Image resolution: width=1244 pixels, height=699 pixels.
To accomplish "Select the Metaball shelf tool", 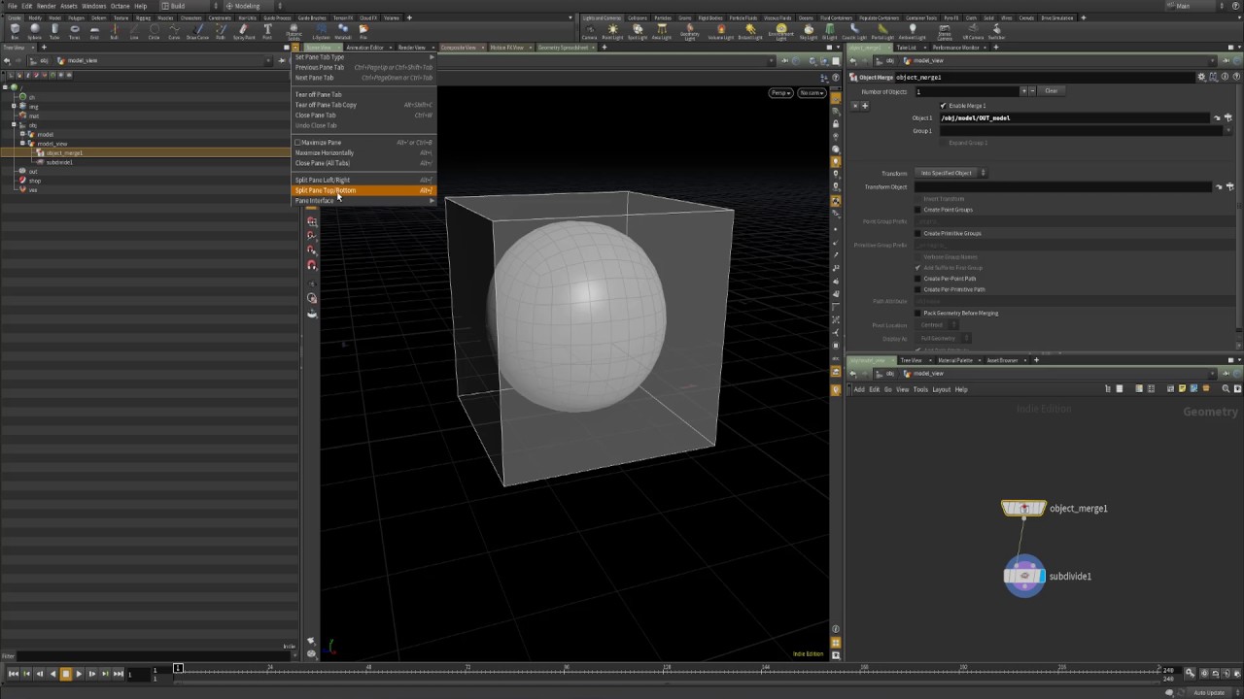I will click(x=343, y=31).
